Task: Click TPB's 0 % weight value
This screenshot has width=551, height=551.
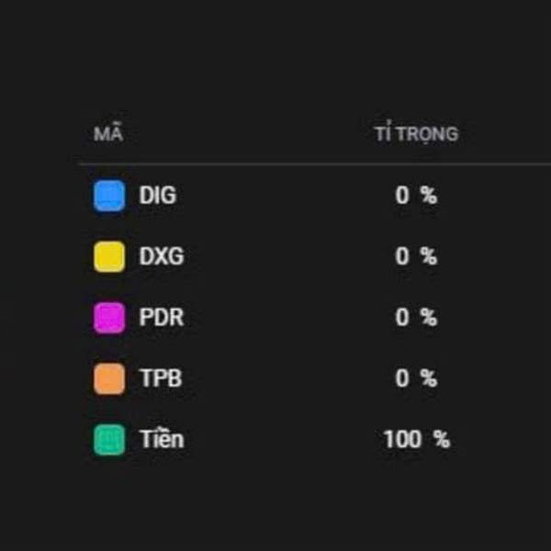Action: (416, 378)
